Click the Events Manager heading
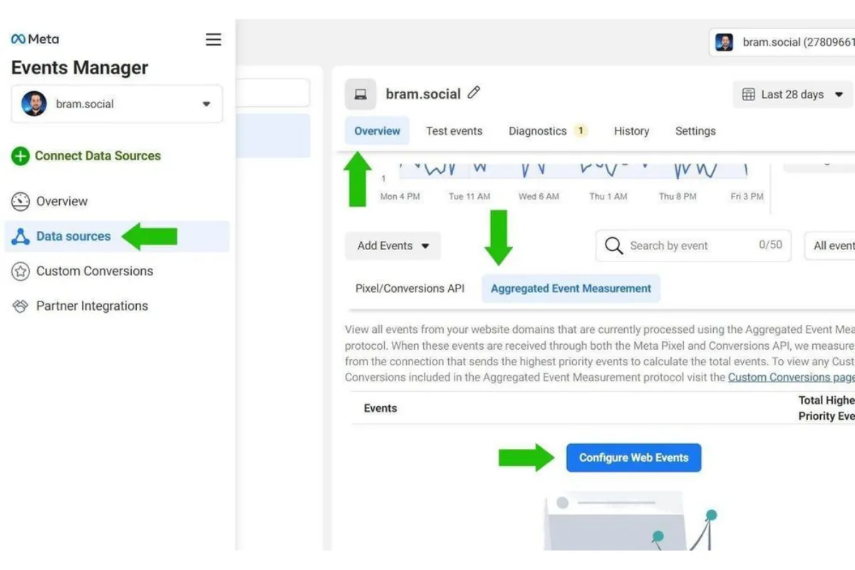Viewport: 855px width, 570px height. (80, 68)
